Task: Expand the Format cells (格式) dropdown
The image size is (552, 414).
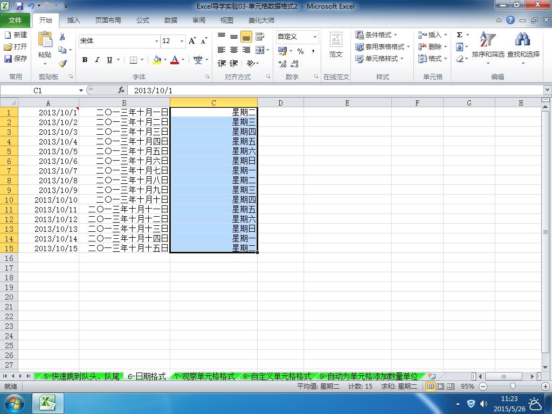Action: 445,58
